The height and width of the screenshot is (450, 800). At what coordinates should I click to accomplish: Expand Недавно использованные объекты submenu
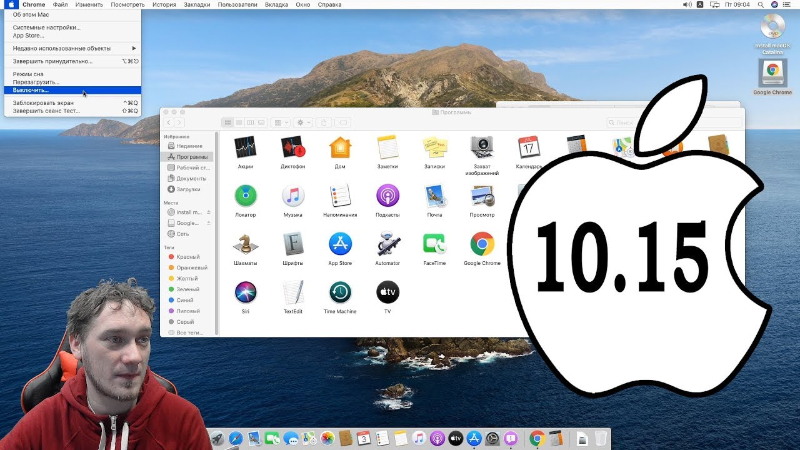(72, 48)
